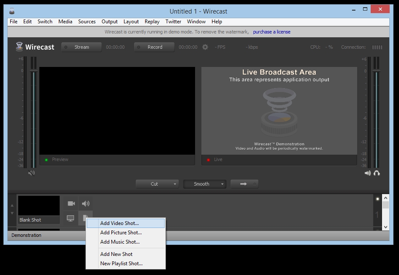The width and height of the screenshot is (399, 275).
Task: Open the Window menu
Action: tap(196, 22)
